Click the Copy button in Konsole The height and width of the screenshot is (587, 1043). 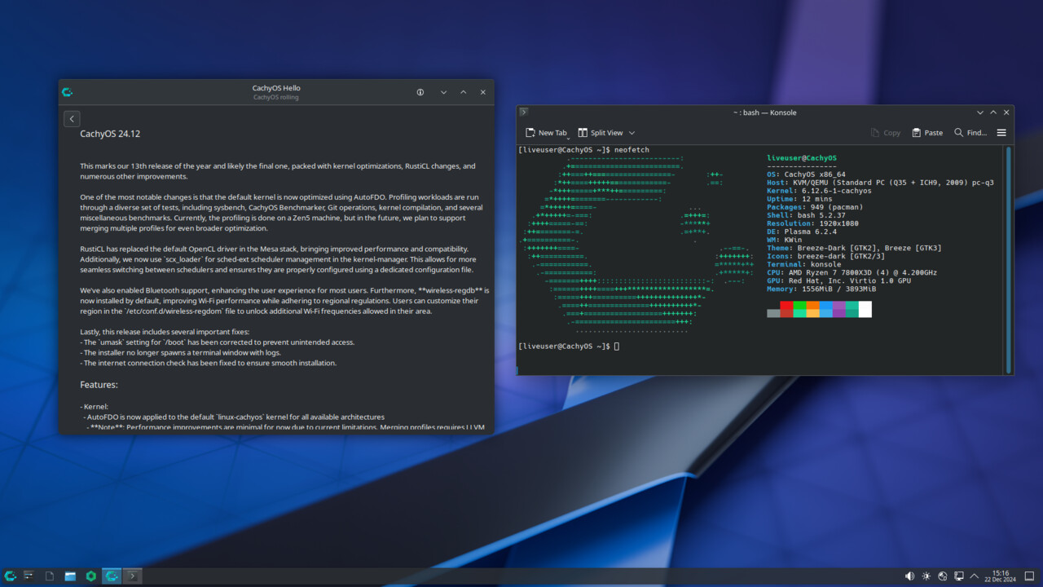886,132
